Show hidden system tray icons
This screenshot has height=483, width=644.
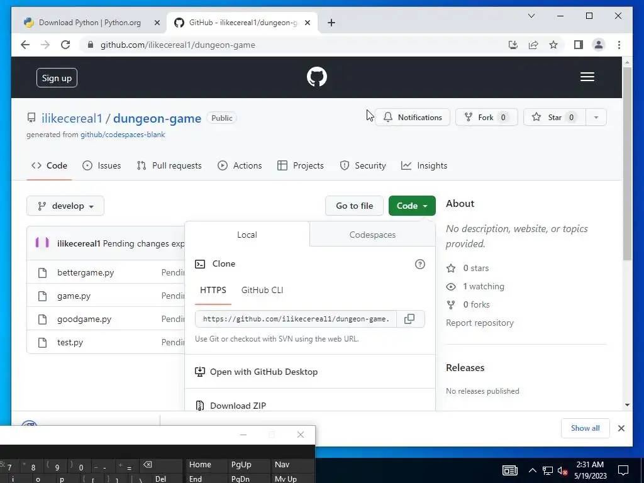(x=532, y=470)
